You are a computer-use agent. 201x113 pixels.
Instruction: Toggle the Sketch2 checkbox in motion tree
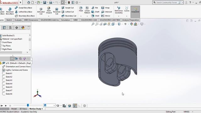[4, 77]
